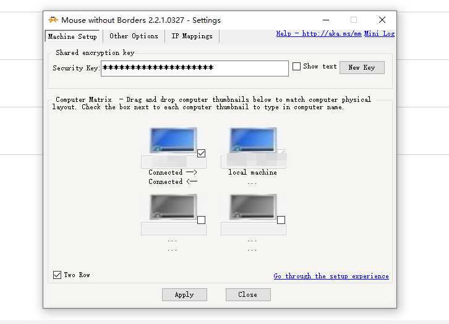Click the Close button at bottom
449x324 pixels.
coord(248,294)
